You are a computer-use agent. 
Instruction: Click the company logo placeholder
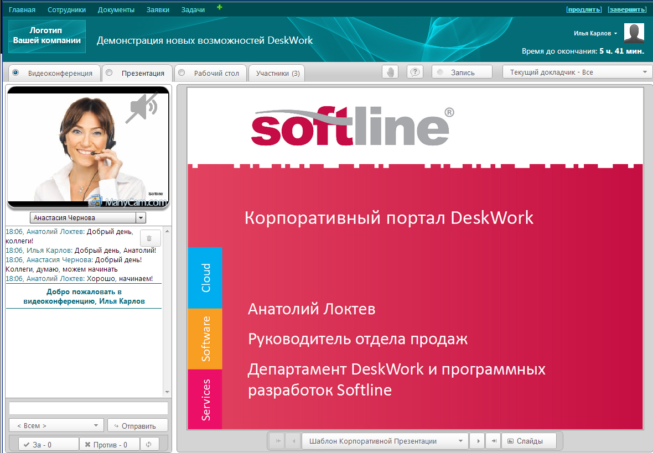coord(47,36)
